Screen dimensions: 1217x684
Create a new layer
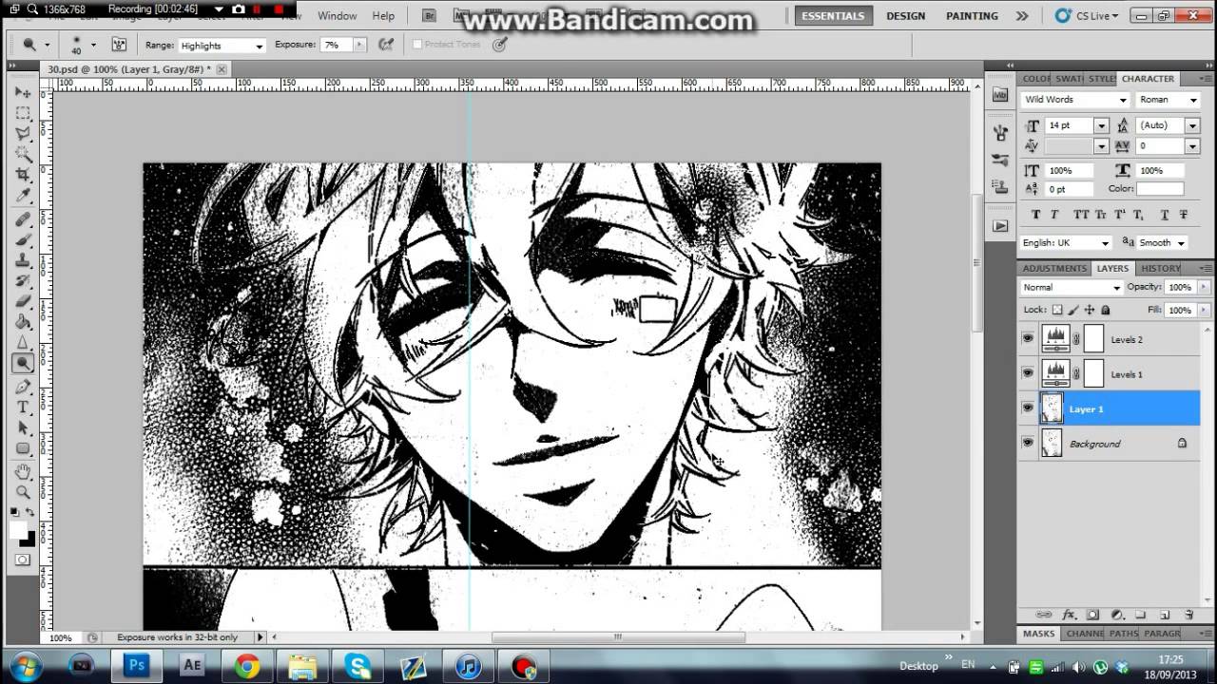[1165, 616]
